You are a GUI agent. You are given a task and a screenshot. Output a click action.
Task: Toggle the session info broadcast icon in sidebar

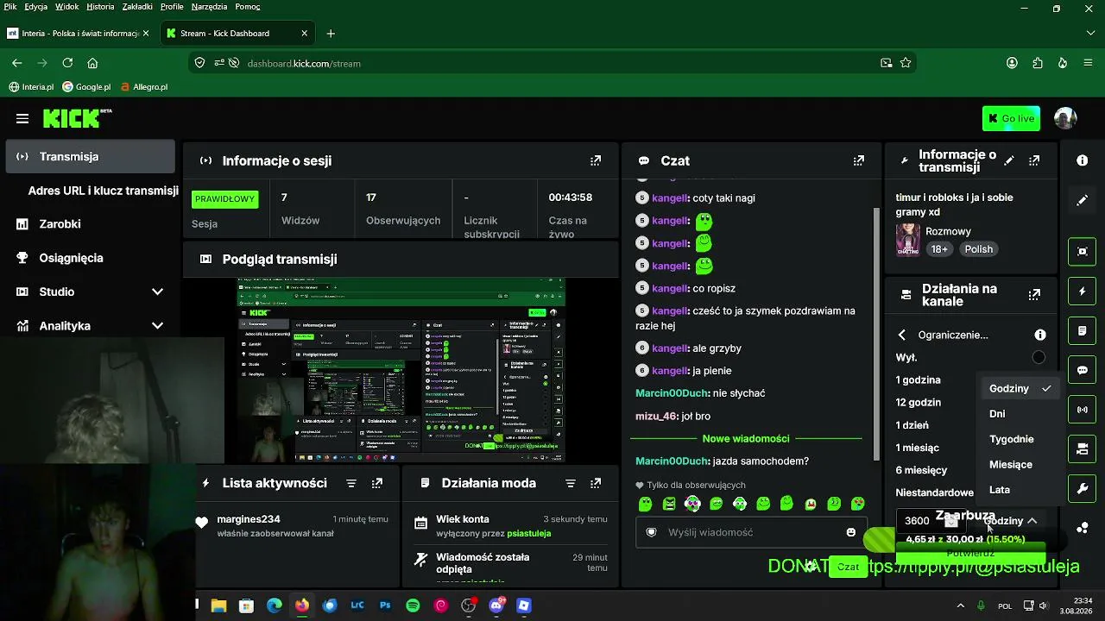(1083, 410)
